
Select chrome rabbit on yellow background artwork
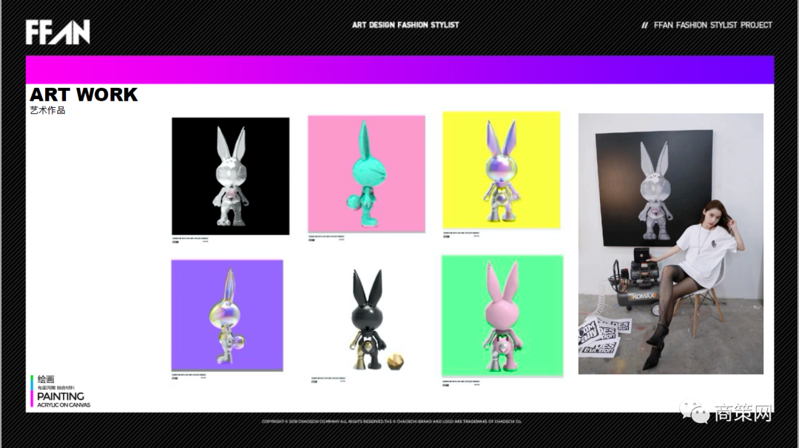(x=502, y=171)
